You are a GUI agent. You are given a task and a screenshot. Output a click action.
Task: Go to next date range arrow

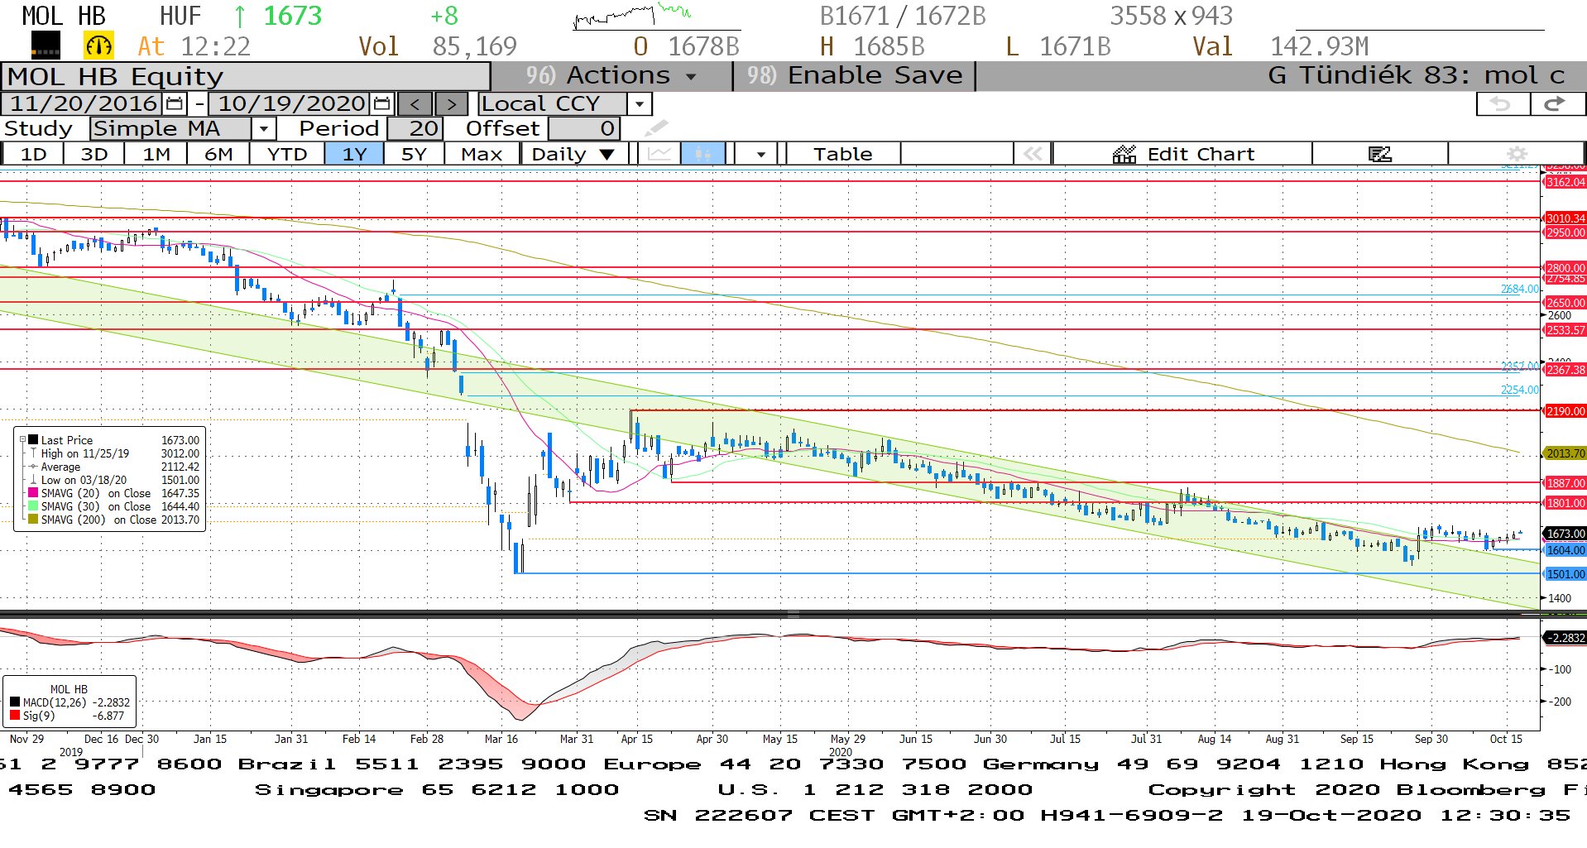pos(451,104)
